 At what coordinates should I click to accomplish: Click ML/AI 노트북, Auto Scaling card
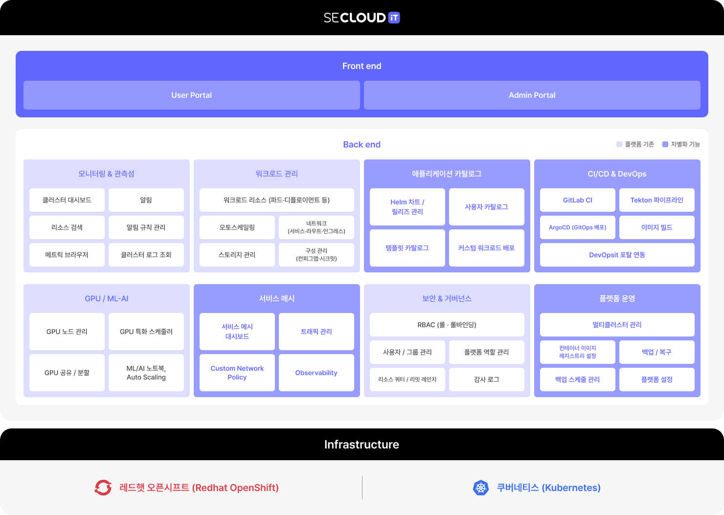tap(146, 373)
